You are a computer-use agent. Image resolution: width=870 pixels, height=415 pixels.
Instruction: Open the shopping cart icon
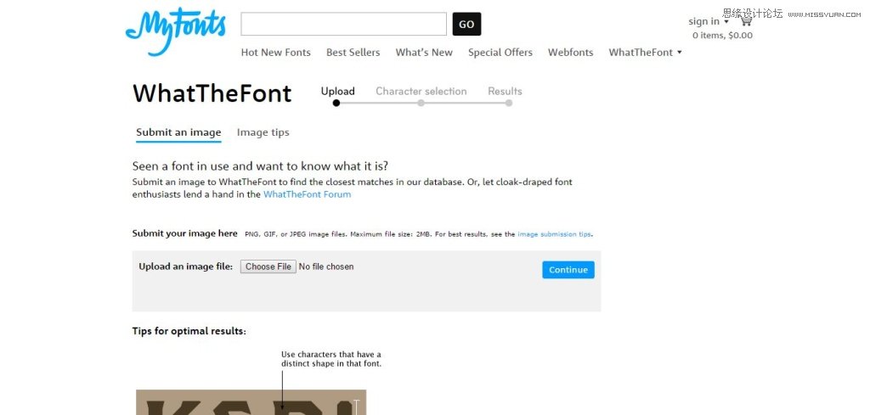746,20
